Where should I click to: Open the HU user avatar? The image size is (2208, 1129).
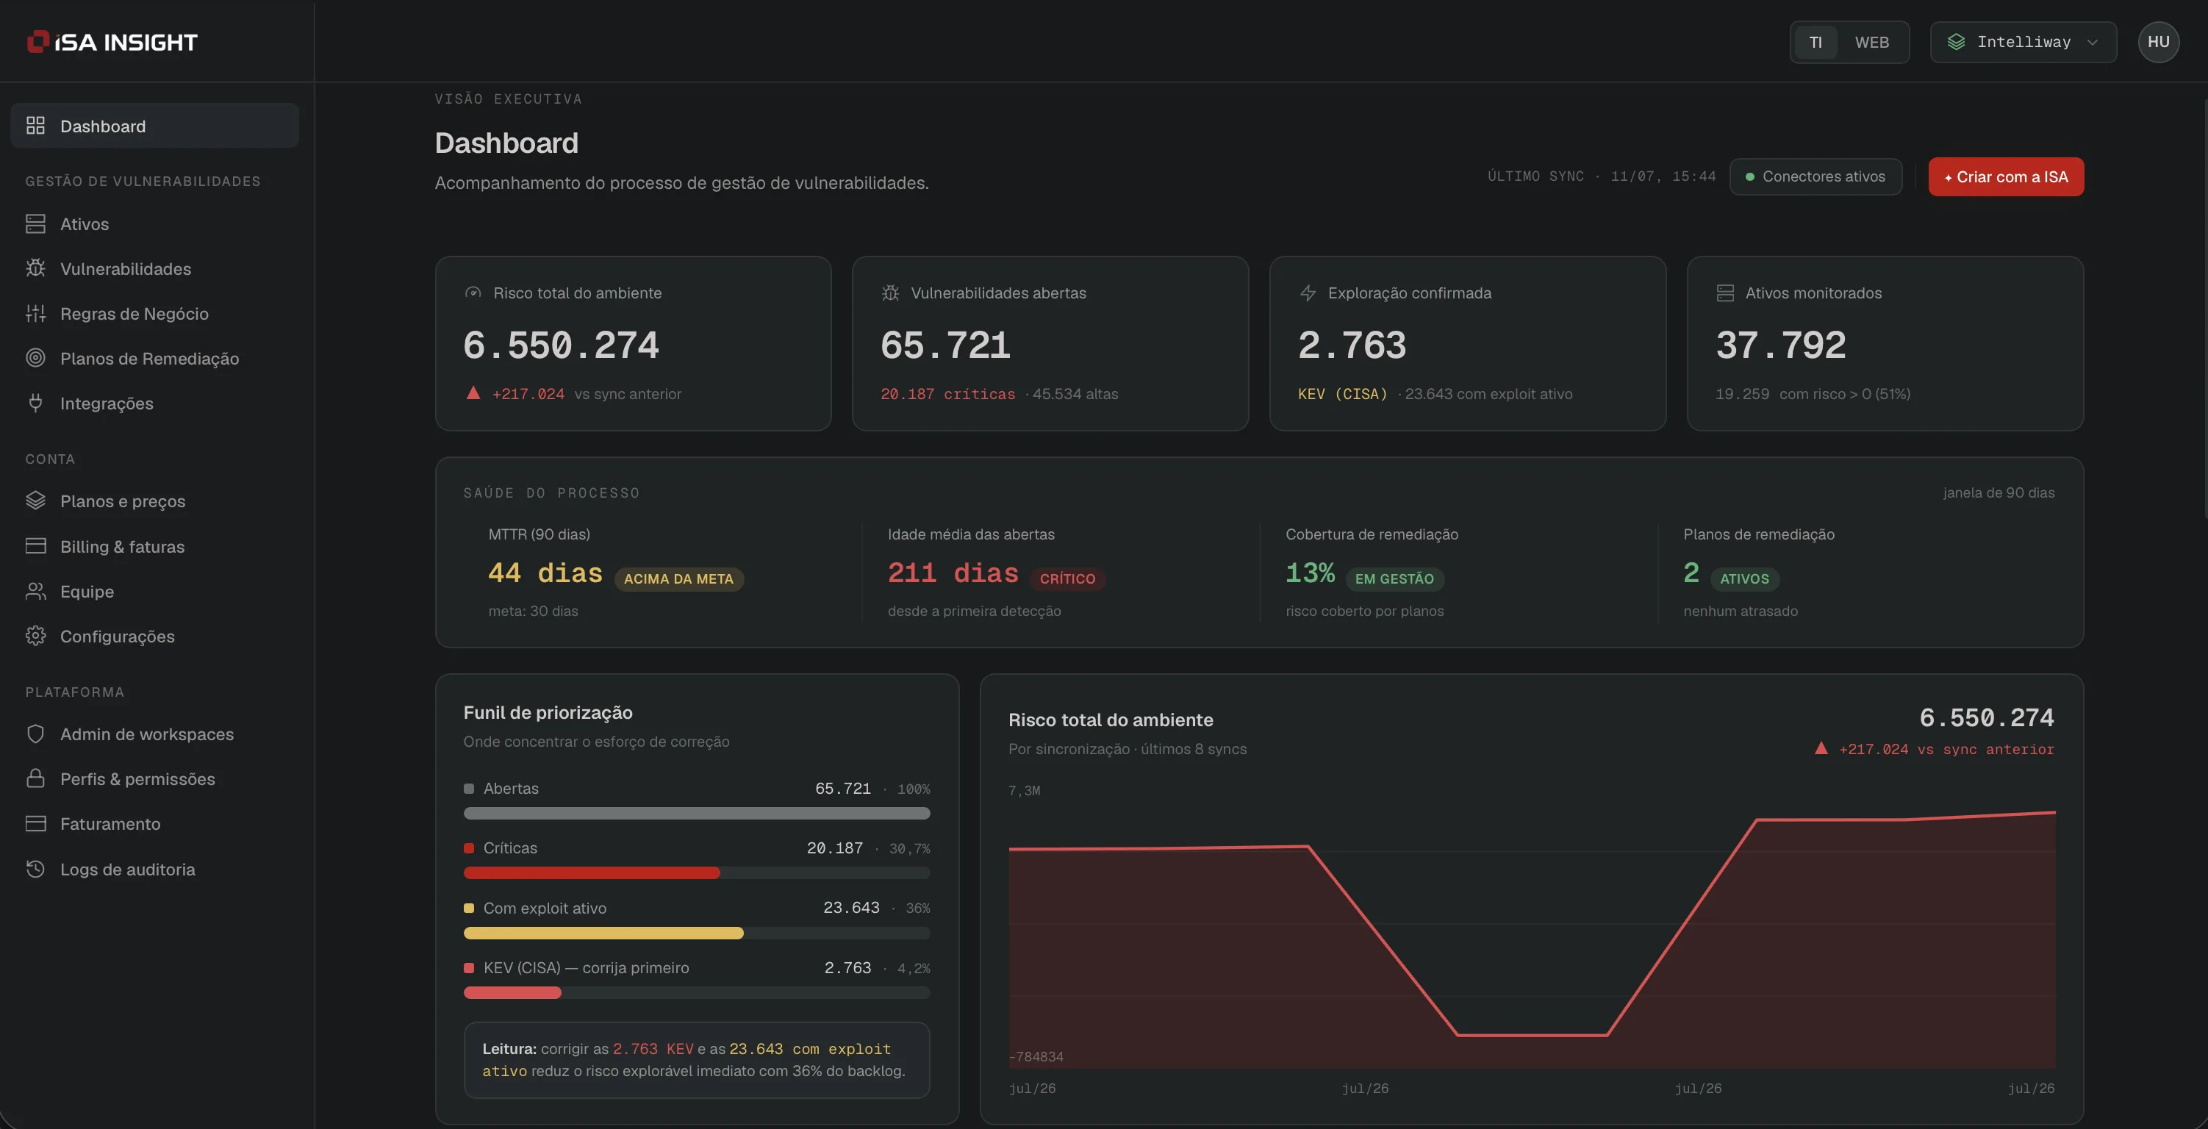(x=2158, y=42)
